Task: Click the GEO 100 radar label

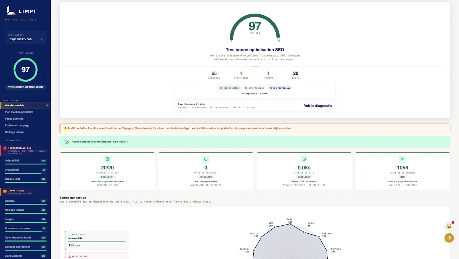Action: tap(271, 224)
